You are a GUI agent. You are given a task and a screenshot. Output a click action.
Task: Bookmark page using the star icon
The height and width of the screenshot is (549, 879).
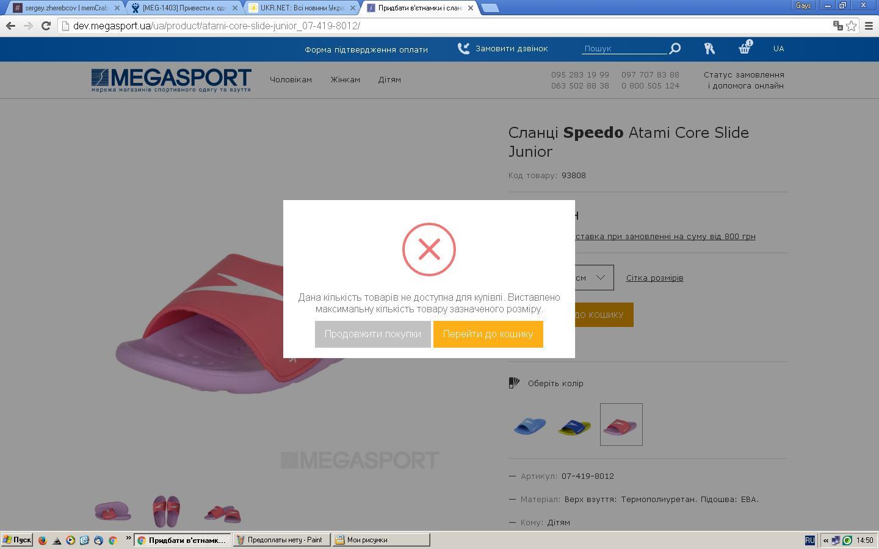click(x=852, y=26)
